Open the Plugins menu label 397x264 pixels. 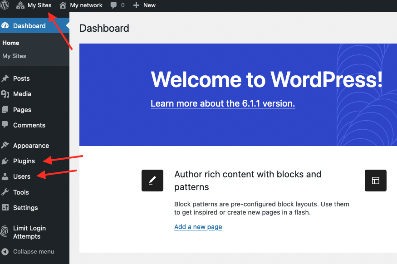(24, 161)
